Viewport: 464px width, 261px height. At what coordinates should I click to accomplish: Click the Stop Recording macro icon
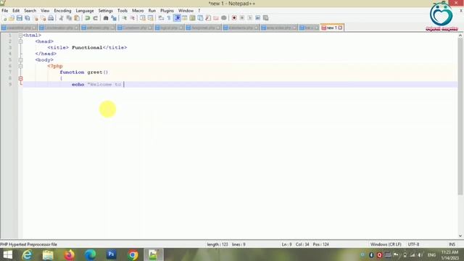click(241, 18)
